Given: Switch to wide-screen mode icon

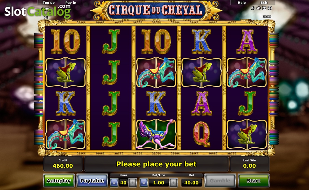Looking at the screenshot, I should tap(264, 8).
